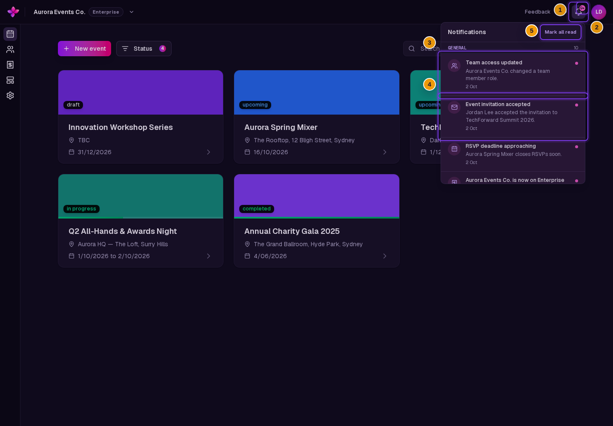Click the unread dot on RSVP deadline approaching
This screenshot has width=613, height=426.
tap(576, 147)
